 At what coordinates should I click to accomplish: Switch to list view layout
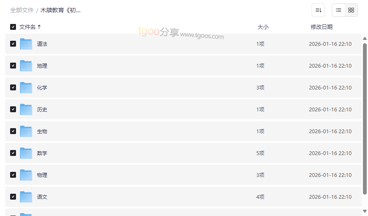pos(339,10)
